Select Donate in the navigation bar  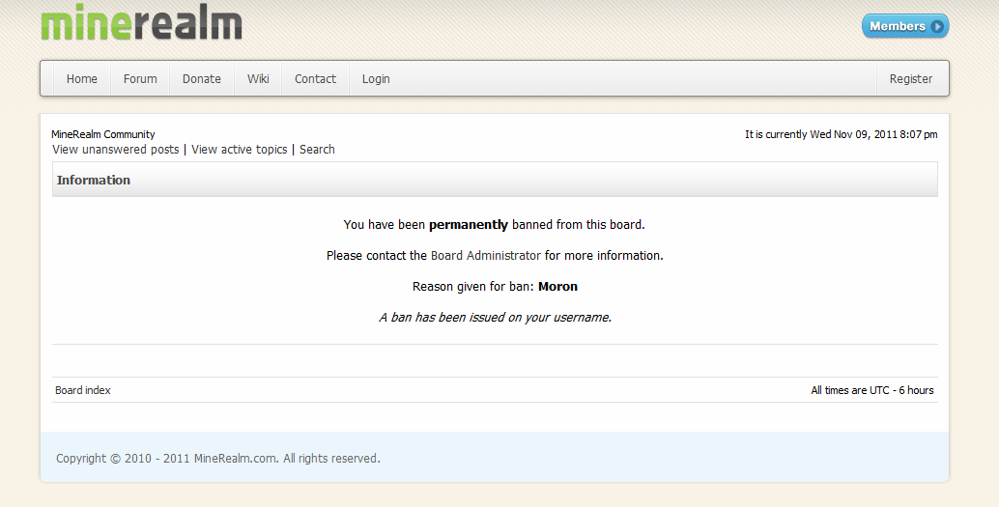click(202, 79)
